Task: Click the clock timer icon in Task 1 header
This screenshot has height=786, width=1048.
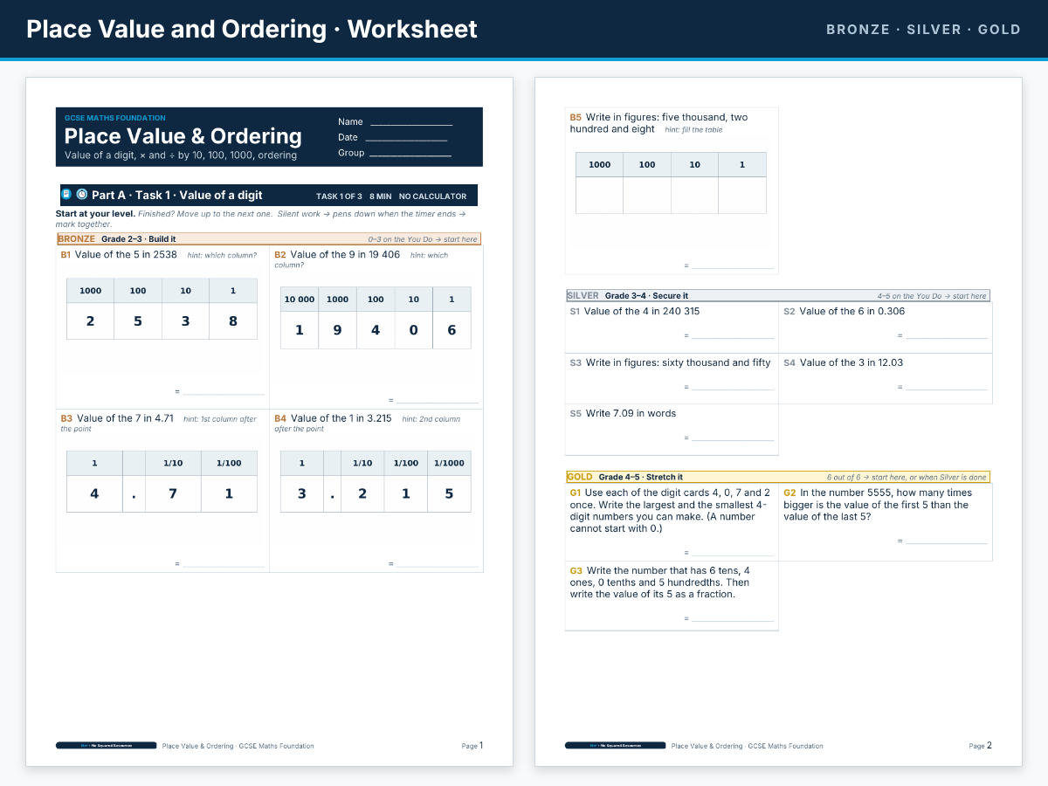Action: click(82, 195)
